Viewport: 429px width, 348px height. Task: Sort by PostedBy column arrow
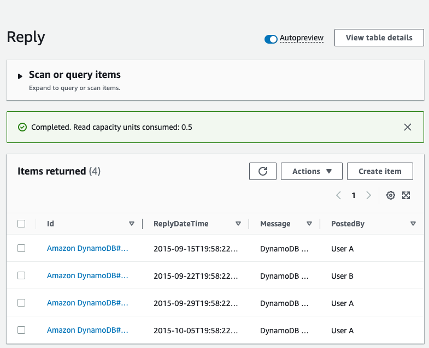413,224
